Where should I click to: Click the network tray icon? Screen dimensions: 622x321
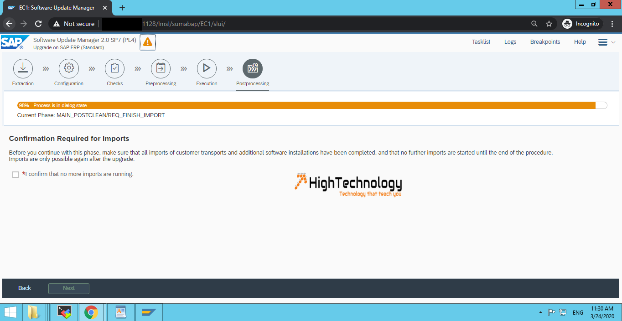coord(562,312)
